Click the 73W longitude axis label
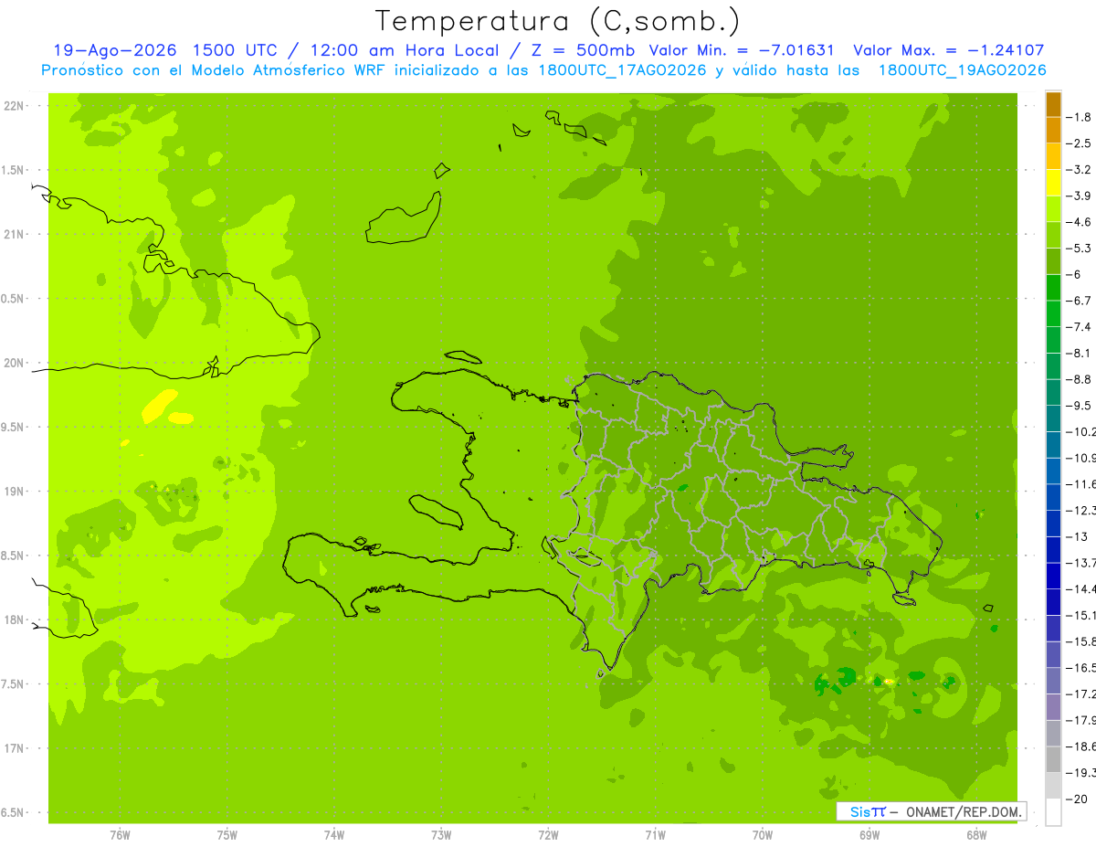Viewport: 1096px width, 847px height. 441,835
